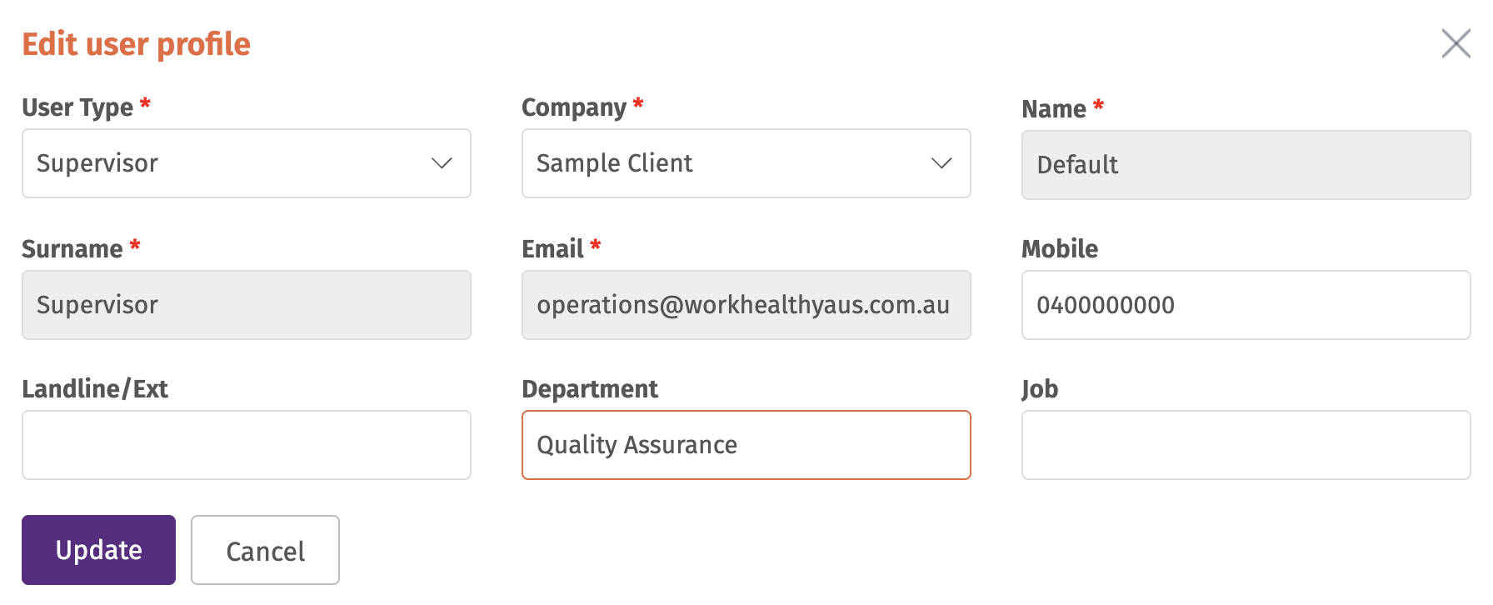The height and width of the screenshot is (605, 1493).
Task: Click the Mobile field label
Action: [1060, 248]
